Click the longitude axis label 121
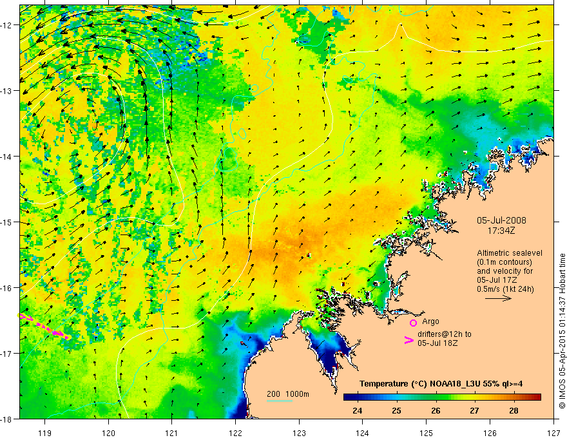567x438 pixels. click(172, 433)
